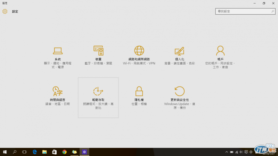
Task: Open the Wi-Fi network tray icon
Action: point(237,152)
